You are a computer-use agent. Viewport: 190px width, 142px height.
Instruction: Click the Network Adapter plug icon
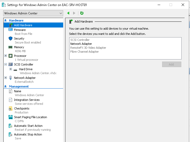11,78
